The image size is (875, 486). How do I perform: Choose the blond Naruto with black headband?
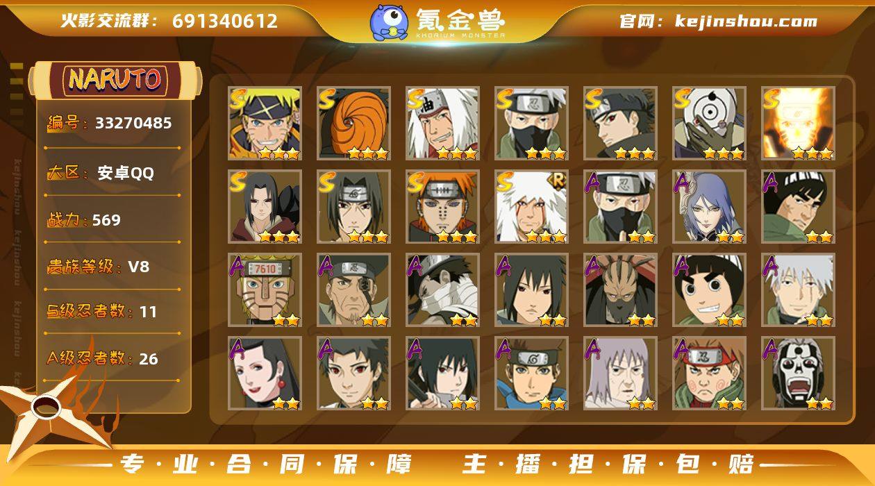pyautogui.click(x=265, y=123)
